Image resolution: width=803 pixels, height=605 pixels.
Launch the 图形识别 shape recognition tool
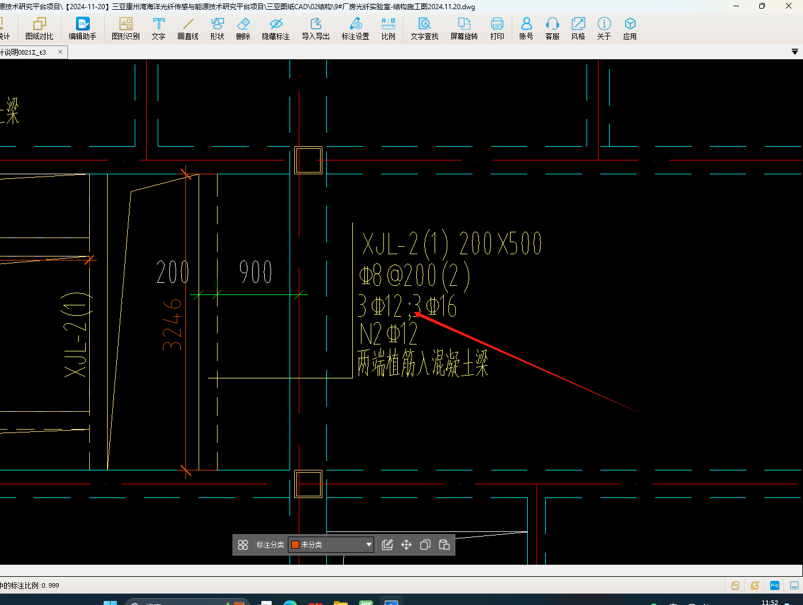point(125,28)
